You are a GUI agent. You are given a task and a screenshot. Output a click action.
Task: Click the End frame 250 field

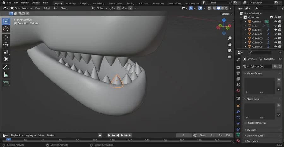tap(224, 135)
